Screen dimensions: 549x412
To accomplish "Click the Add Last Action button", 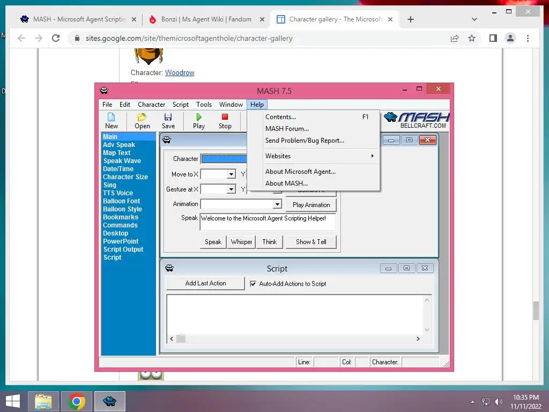I will pos(205,283).
